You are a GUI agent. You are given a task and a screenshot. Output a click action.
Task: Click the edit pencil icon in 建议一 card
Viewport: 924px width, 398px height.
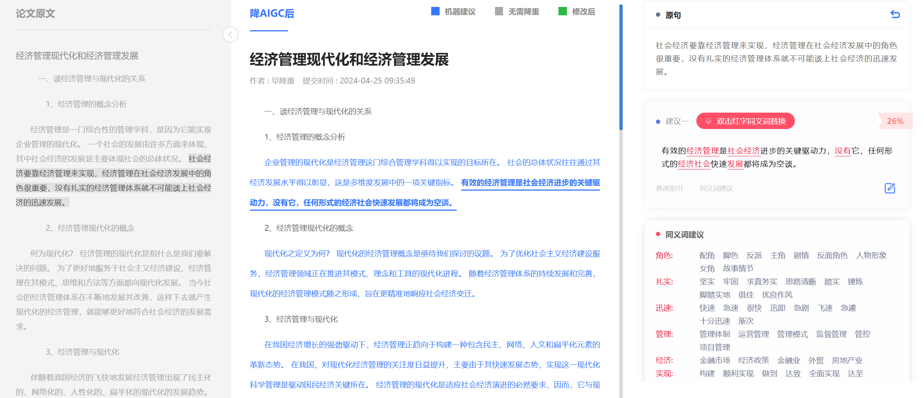click(x=890, y=188)
